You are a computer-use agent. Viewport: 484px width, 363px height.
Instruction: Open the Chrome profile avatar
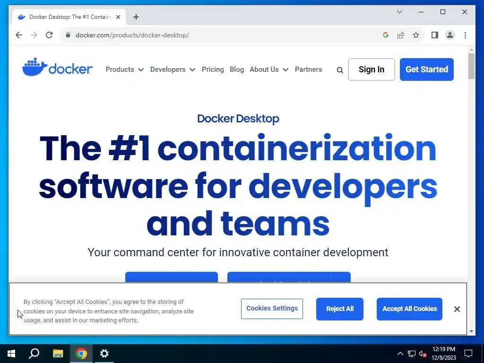click(450, 35)
